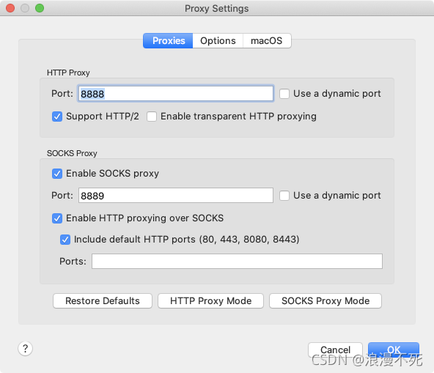Viewport: 434px width, 373px height.
Task: Open the macOS tab
Action: pyautogui.click(x=267, y=41)
